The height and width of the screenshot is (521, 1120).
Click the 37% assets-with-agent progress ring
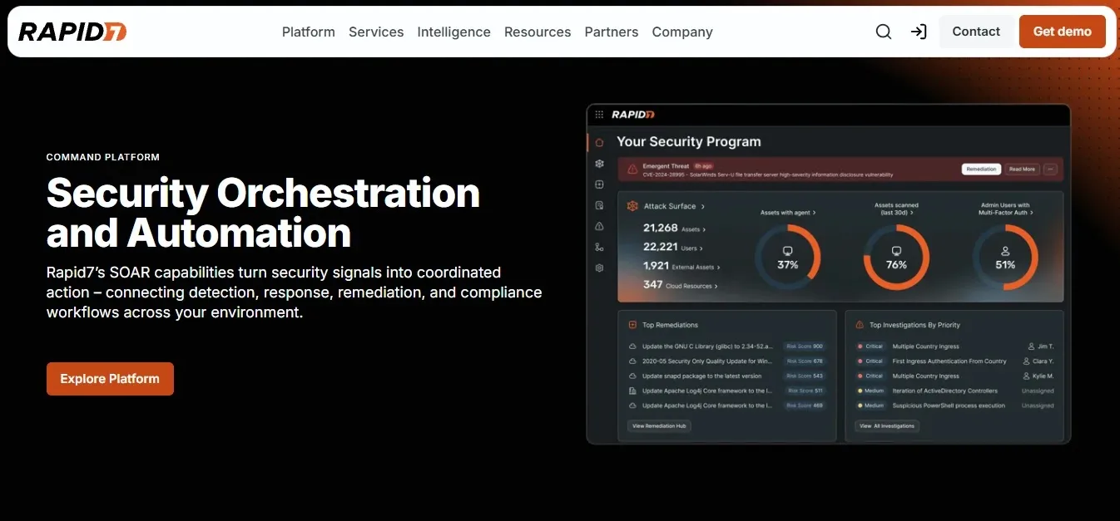(787, 257)
